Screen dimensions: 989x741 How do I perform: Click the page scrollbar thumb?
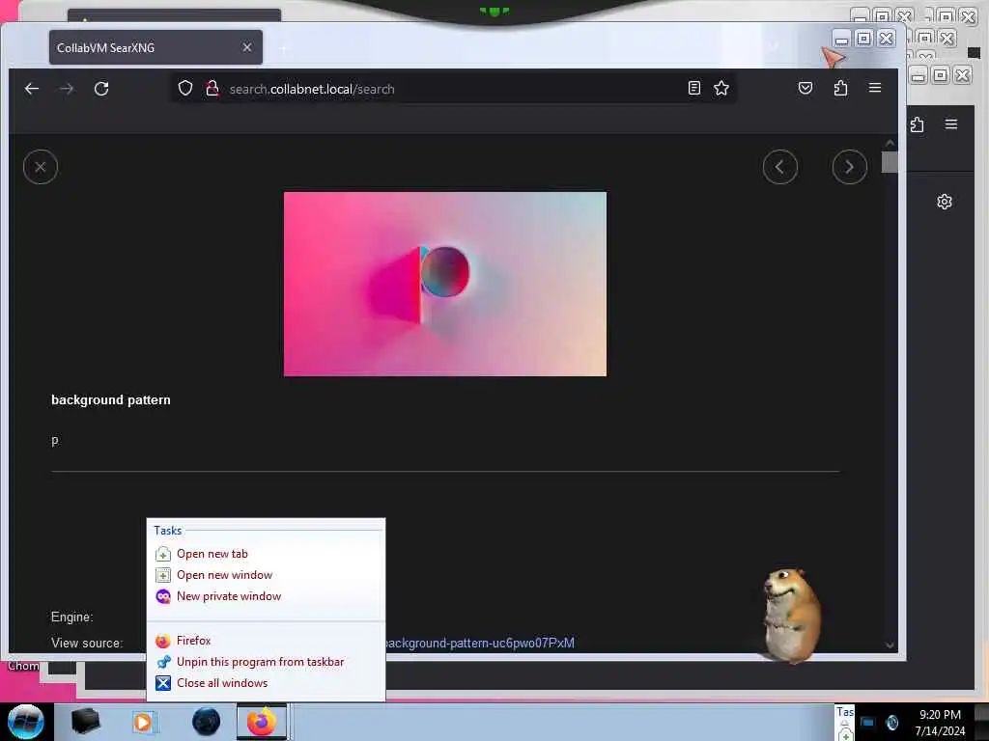point(890,162)
